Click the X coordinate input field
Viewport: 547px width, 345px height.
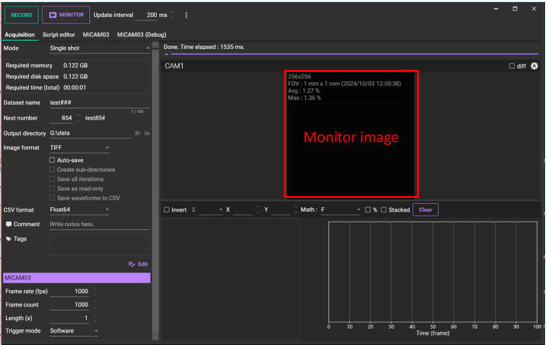[x=242, y=210]
